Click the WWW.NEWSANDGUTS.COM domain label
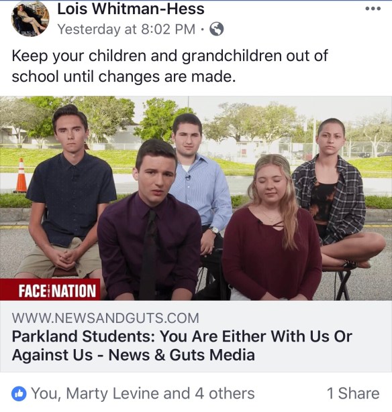The image size is (392, 412). [105, 318]
